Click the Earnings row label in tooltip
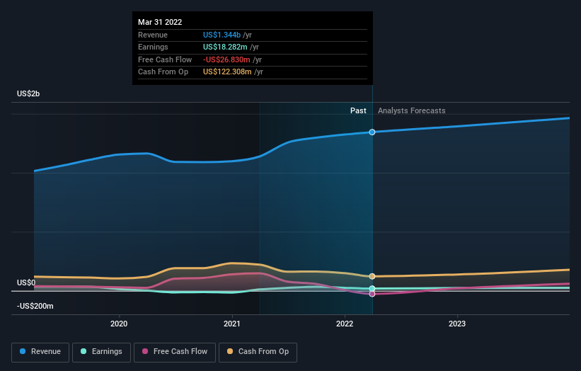The height and width of the screenshot is (371, 581). click(153, 47)
